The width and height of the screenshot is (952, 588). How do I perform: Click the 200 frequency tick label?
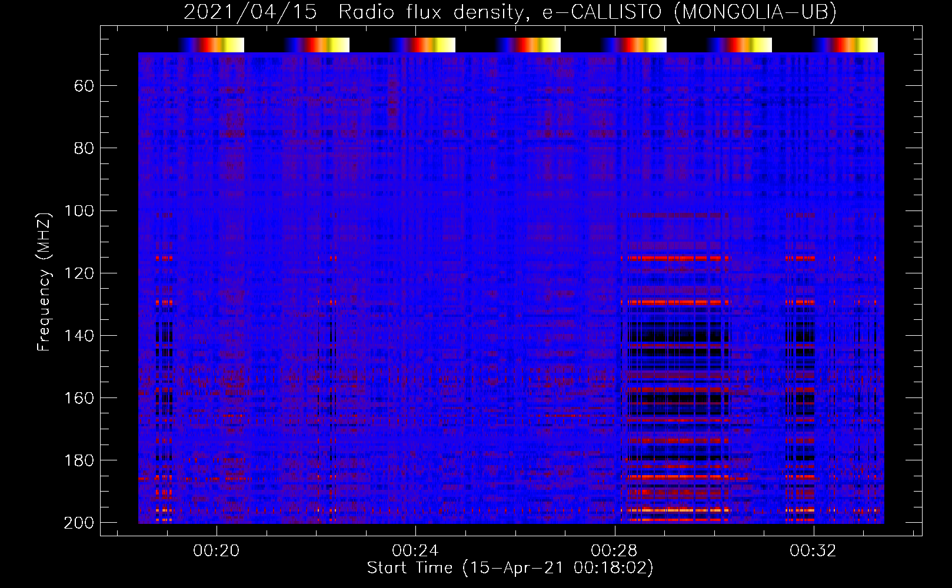pos(79,522)
